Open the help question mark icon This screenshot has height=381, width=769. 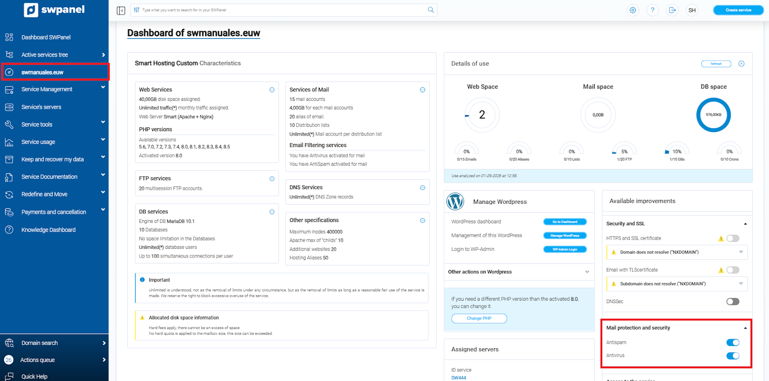point(653,10)
